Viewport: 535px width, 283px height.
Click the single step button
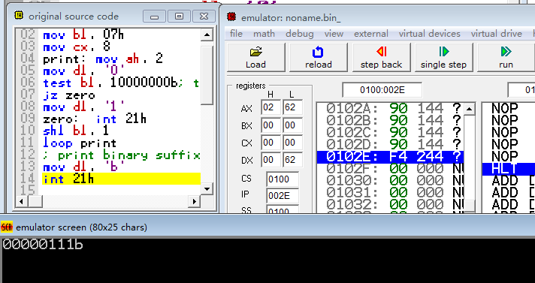(x=443, y=57)
